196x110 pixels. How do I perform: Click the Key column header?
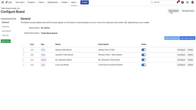point(43,44)
